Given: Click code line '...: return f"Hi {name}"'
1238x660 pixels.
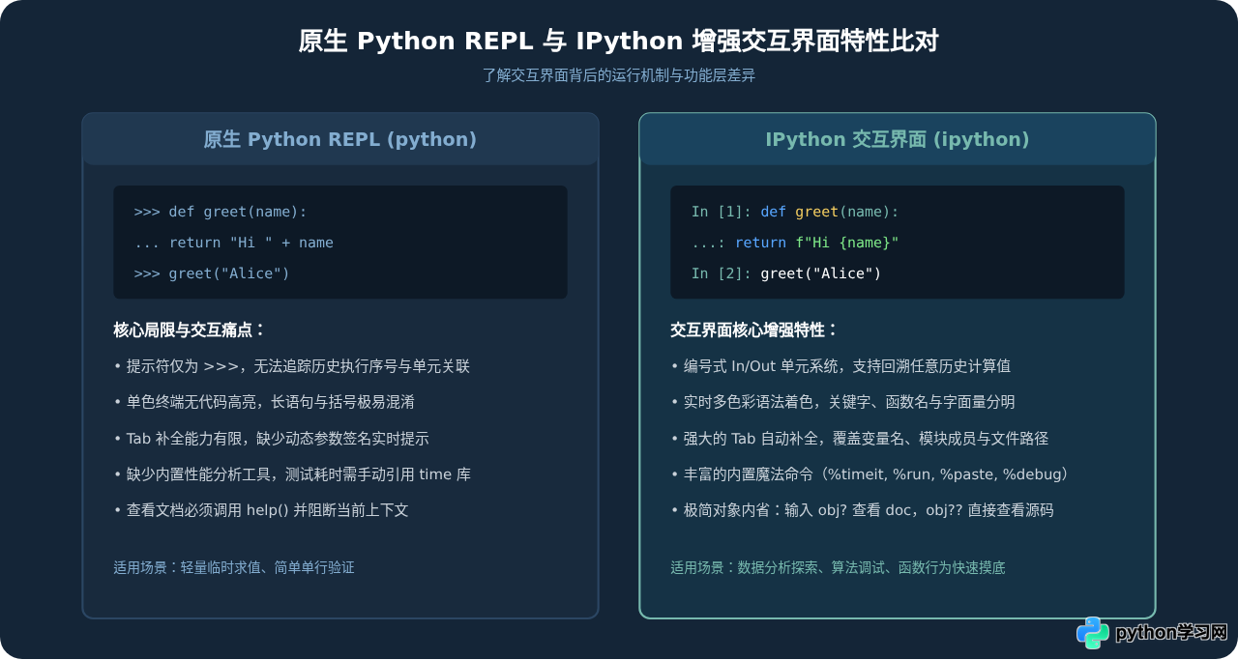Looking at the screenshot, I should tap(795, 243).
